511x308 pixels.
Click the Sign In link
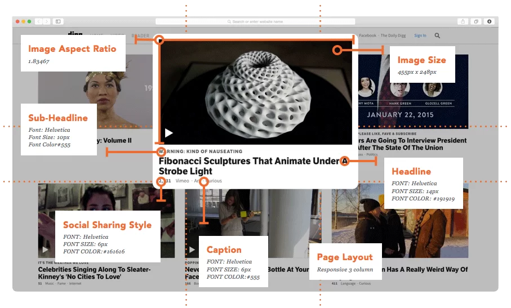[x=420, y=35]
